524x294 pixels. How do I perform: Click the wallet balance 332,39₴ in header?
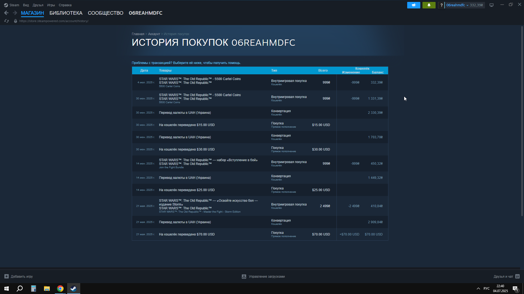[x=476, y=5]
